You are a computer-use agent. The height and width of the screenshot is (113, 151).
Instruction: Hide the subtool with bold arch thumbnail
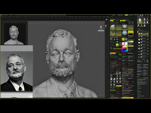click(148, 48)
